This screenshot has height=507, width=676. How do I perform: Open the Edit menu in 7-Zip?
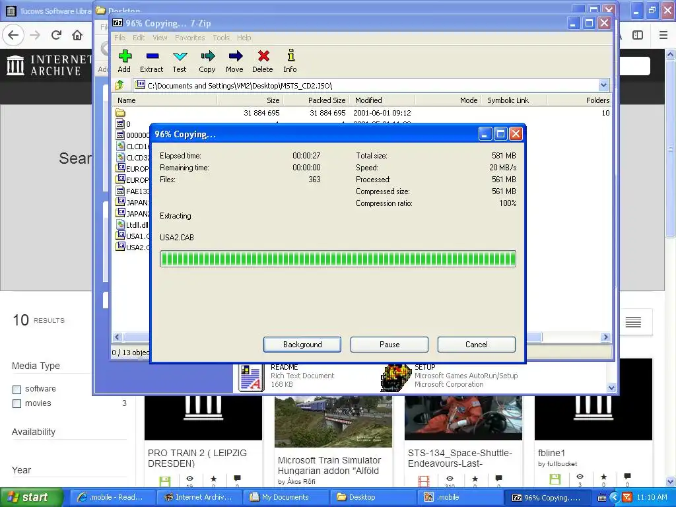pos(139,38)
